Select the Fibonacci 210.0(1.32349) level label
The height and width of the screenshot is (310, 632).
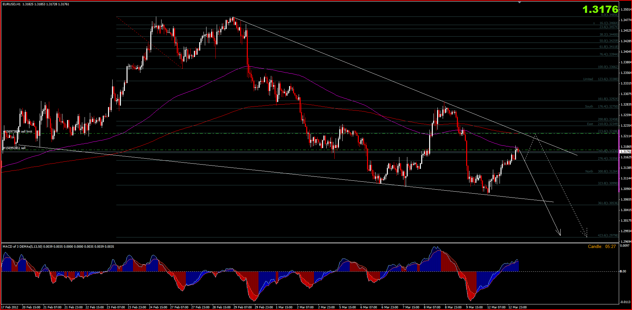[x=608, y=124]
